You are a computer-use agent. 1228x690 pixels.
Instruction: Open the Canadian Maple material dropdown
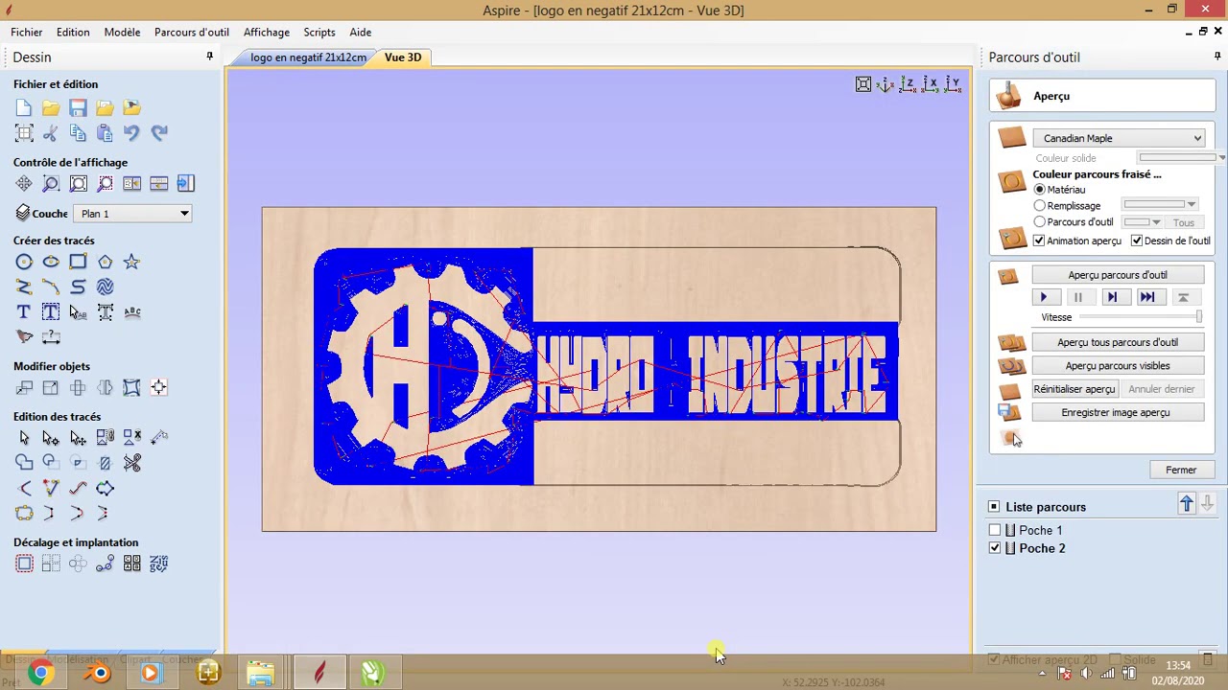(1119, 138)
